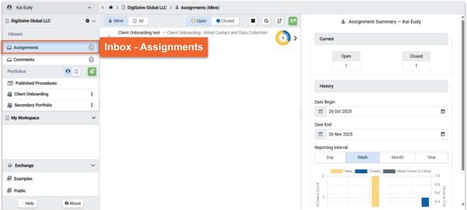Image resolution: width=467 pixels, height=210 pixels.
Task: Go to home via breadcrumb home icon
Action: (111, 8)
